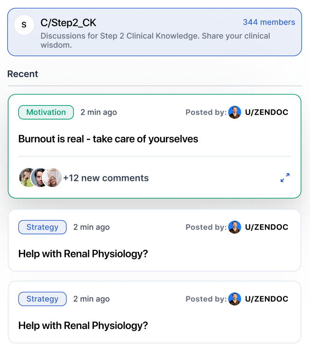The image size is (310, 354).
Task: Click poster avatar on first Renal Physiology post
Action: click(x=235, y=227)
